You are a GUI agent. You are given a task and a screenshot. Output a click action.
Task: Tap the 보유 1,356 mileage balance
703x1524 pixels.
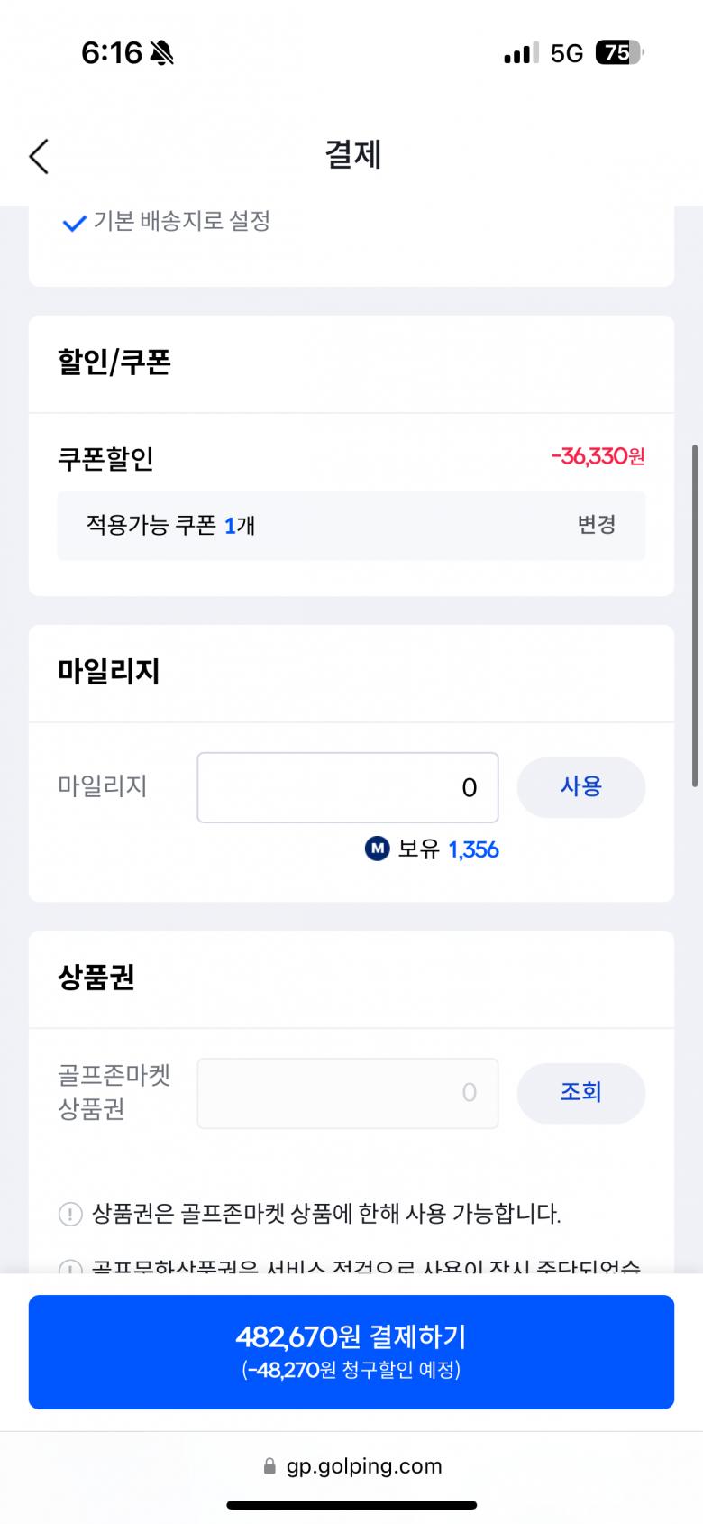point(448,849)
